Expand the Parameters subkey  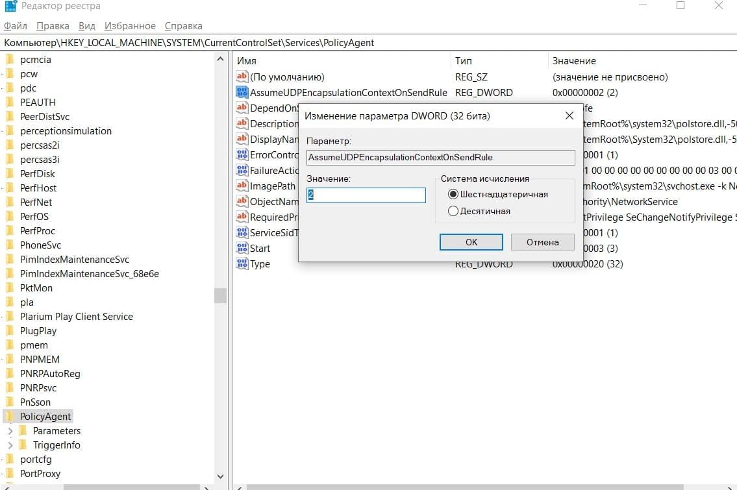pos(10,431)
